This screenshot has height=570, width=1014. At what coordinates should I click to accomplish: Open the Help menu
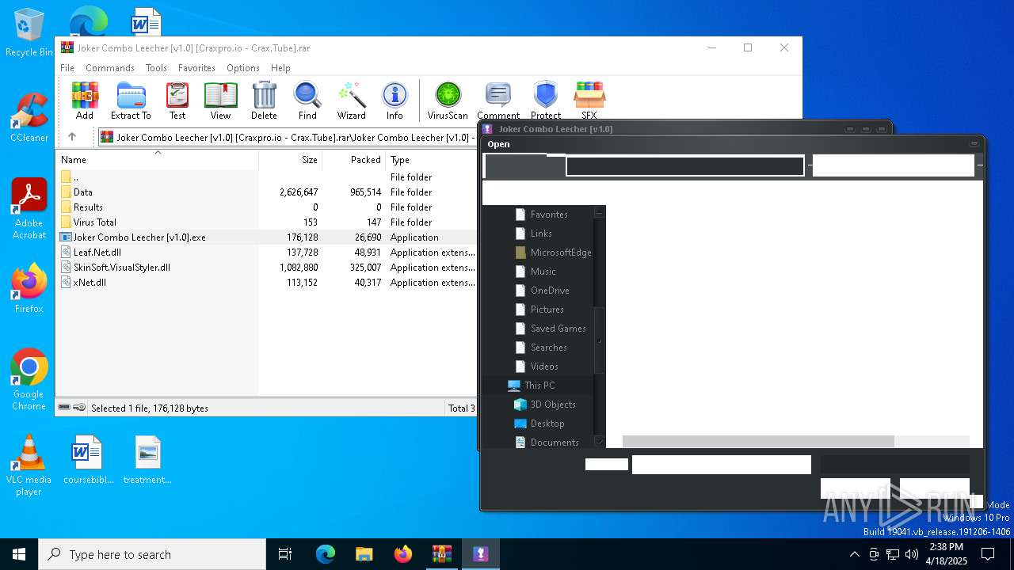[x=280, y=68]
